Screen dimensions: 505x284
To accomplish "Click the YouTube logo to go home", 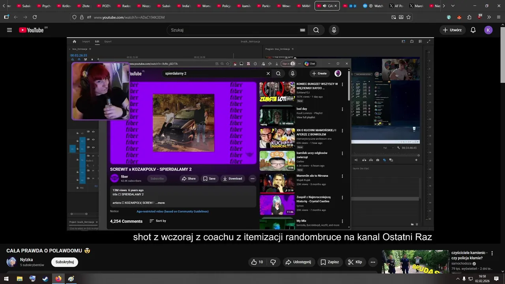I will 31,30.
